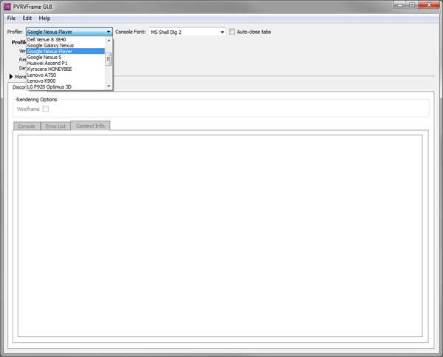Image resolution: width=443 pixels, height=357 pixels.
Task: Click the Context Info text area
Action: click(220, 236)
